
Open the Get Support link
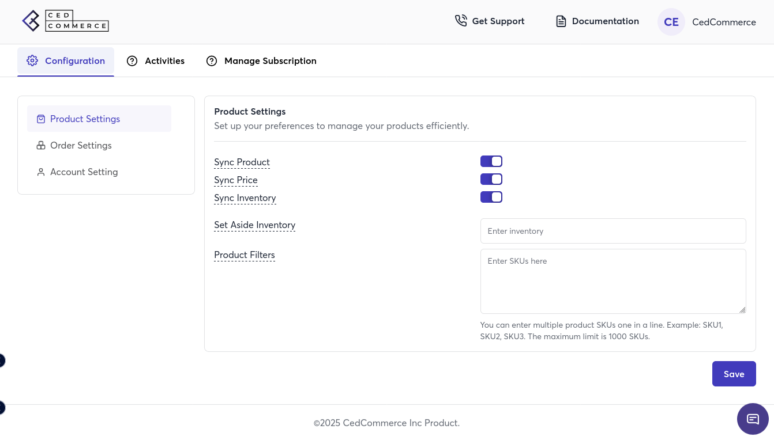[x=498, y=21]
